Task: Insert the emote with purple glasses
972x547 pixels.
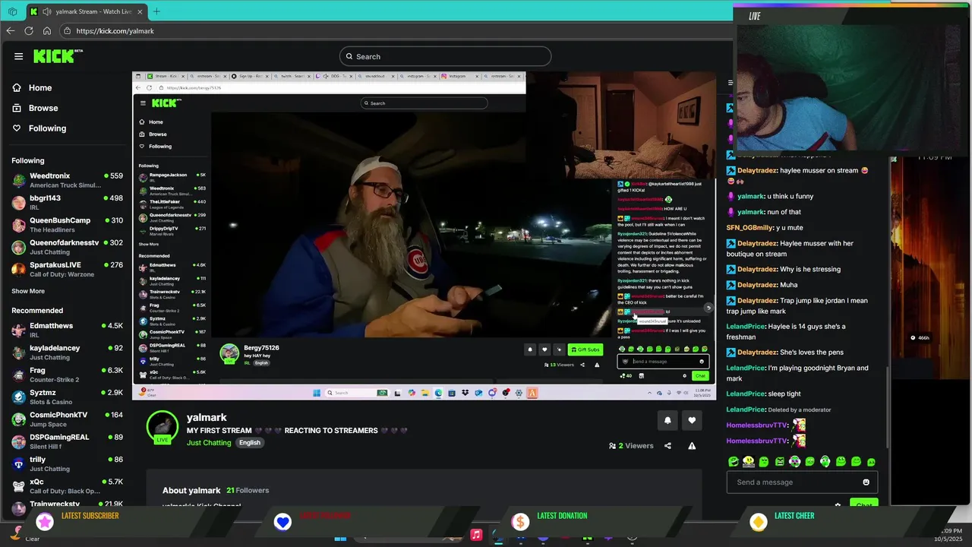Action: (x=794, y=461)
